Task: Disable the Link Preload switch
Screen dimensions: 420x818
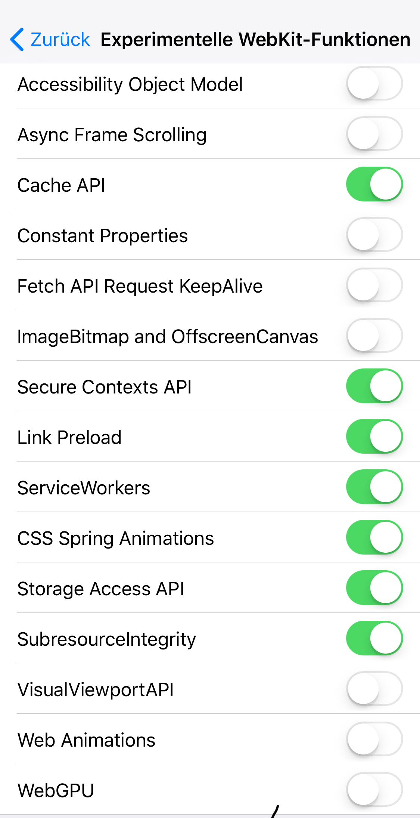Action: (374, 436)
